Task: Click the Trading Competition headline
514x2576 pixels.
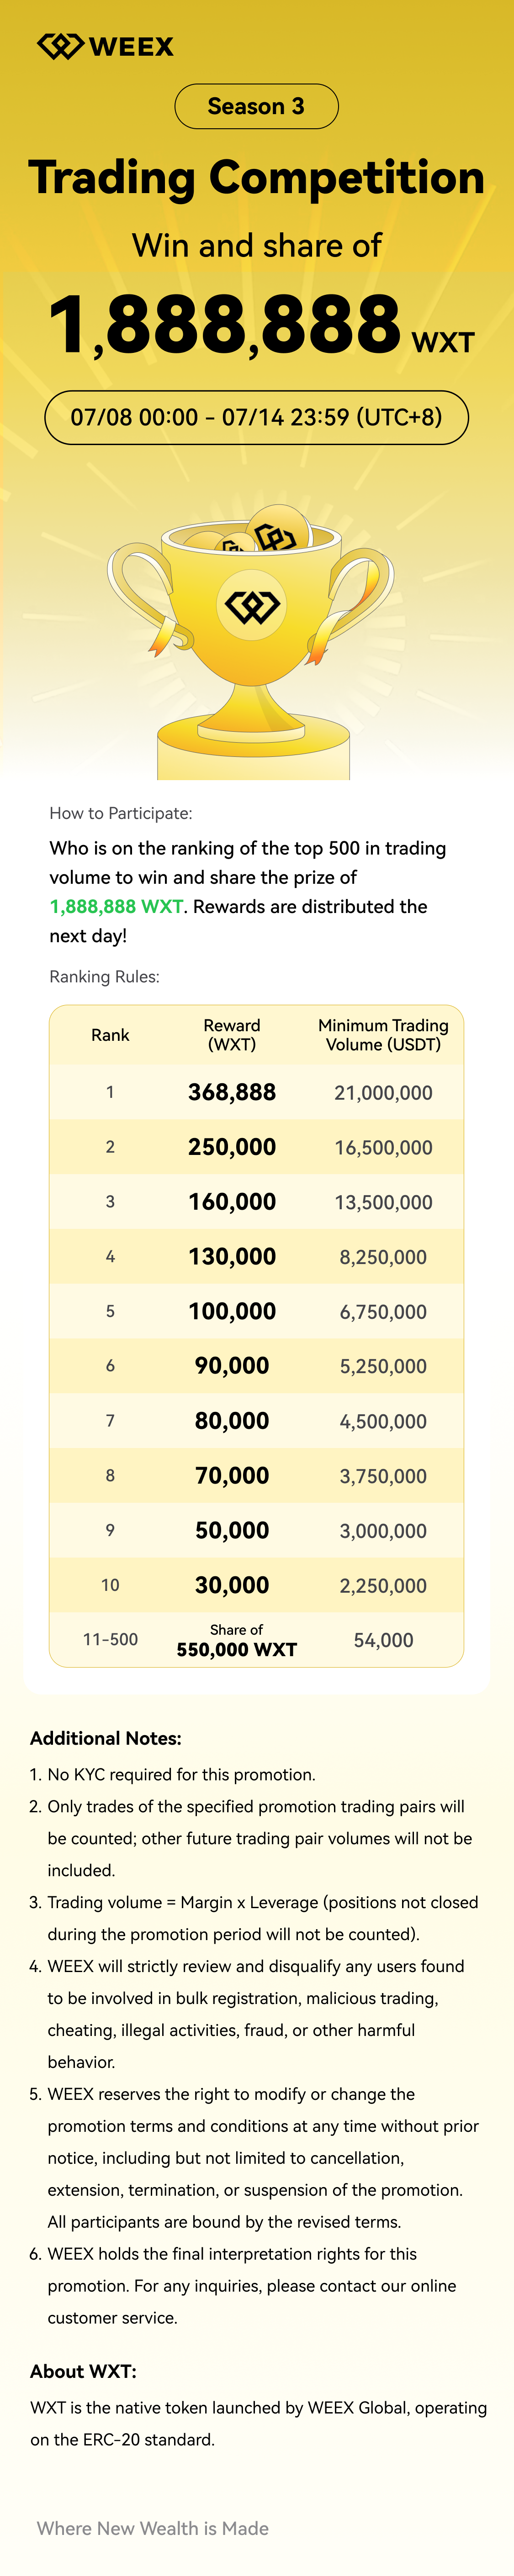Action: click(x=256, y=178)
